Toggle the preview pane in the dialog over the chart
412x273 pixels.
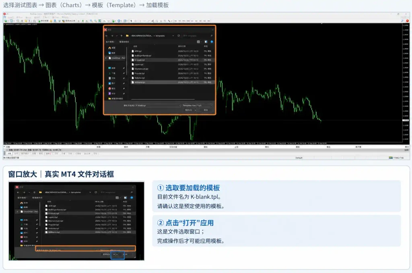206,42
